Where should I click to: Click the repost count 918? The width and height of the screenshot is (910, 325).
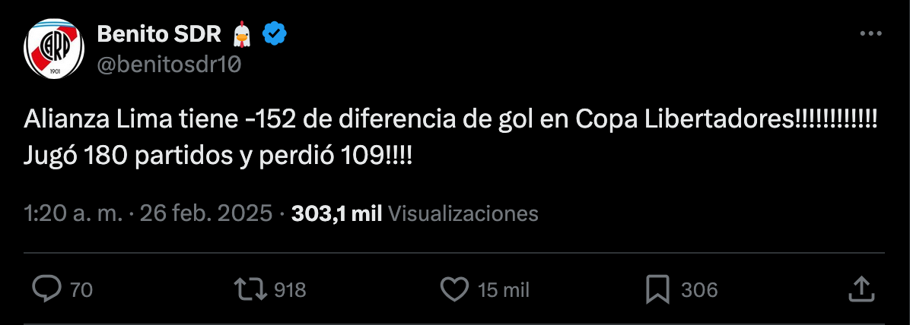click(x=290, y=289)
